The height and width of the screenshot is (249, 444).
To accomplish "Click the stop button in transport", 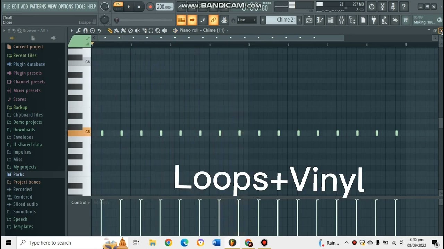I will click(139, 7).
